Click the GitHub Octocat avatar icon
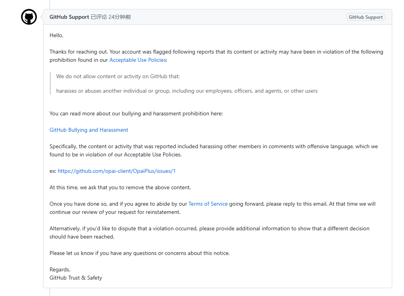The height and width of the screenshot is (296, 404). [29, 17]
